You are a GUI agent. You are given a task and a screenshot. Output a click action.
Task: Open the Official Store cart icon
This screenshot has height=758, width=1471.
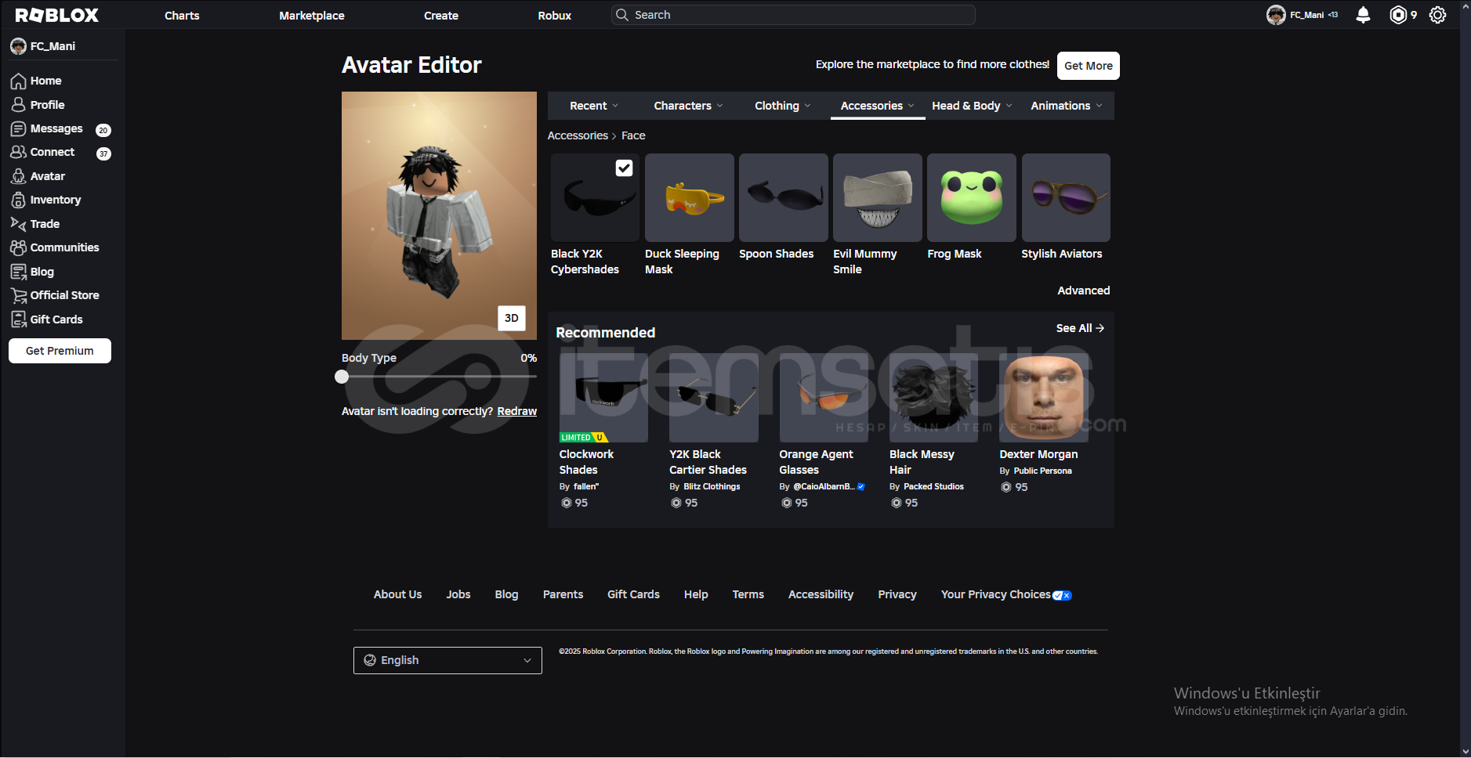19,295
